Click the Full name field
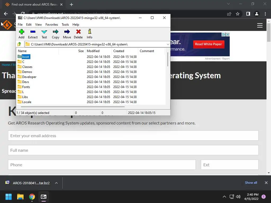271x203 pixels. pyautogui.click(x=133, y=150)
